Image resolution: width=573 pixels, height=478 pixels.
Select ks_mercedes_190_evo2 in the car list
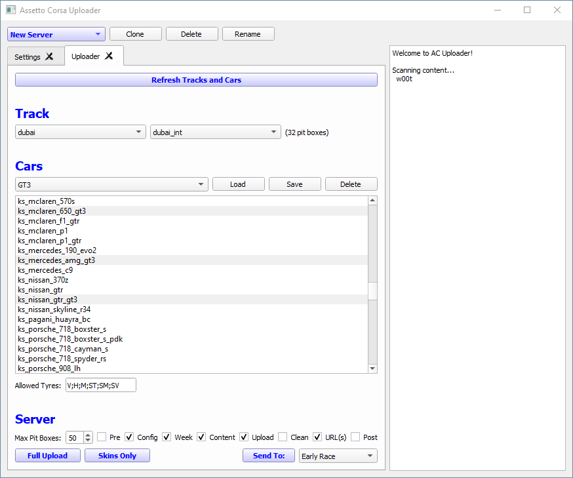click(192, 250)
